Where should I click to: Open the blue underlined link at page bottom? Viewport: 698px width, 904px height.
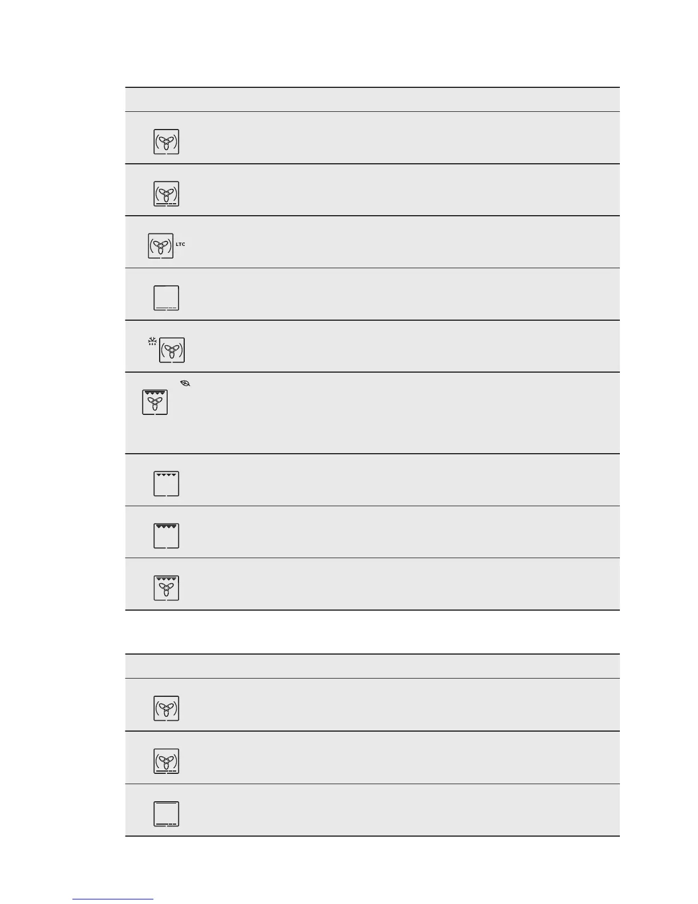pos(113,898)
